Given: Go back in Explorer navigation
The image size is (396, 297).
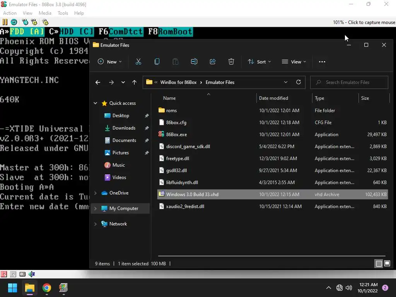Looking at the screenshot, I should [98, 82].
